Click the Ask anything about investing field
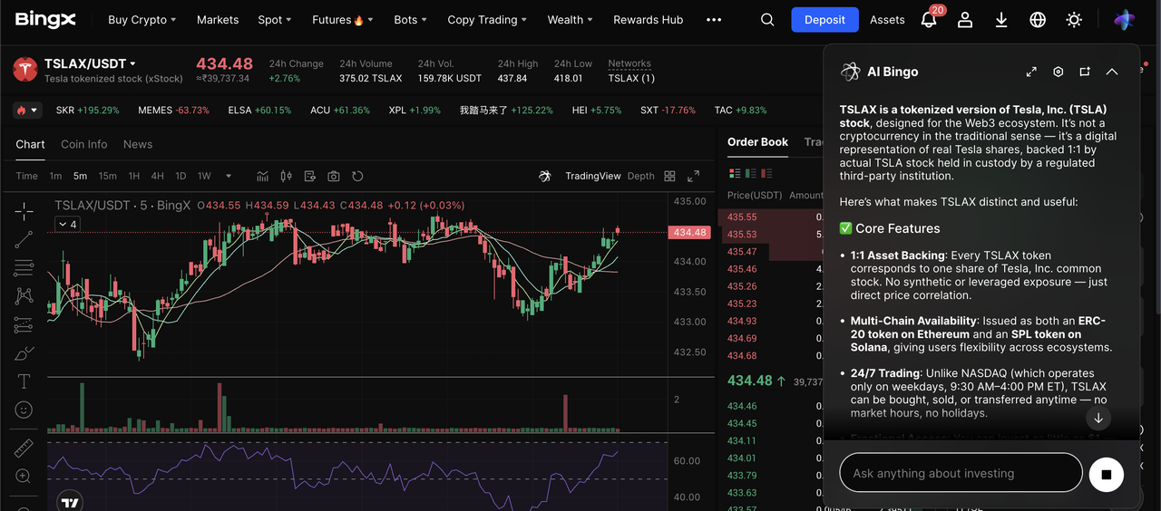 (960, 473)
